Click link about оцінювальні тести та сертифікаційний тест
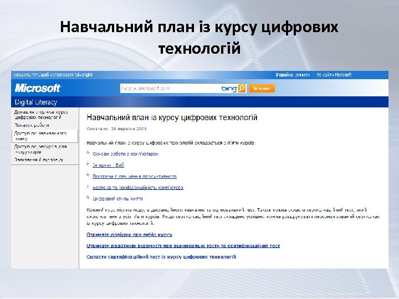Viewport: 399px width, 299px height. click(183, 246)
